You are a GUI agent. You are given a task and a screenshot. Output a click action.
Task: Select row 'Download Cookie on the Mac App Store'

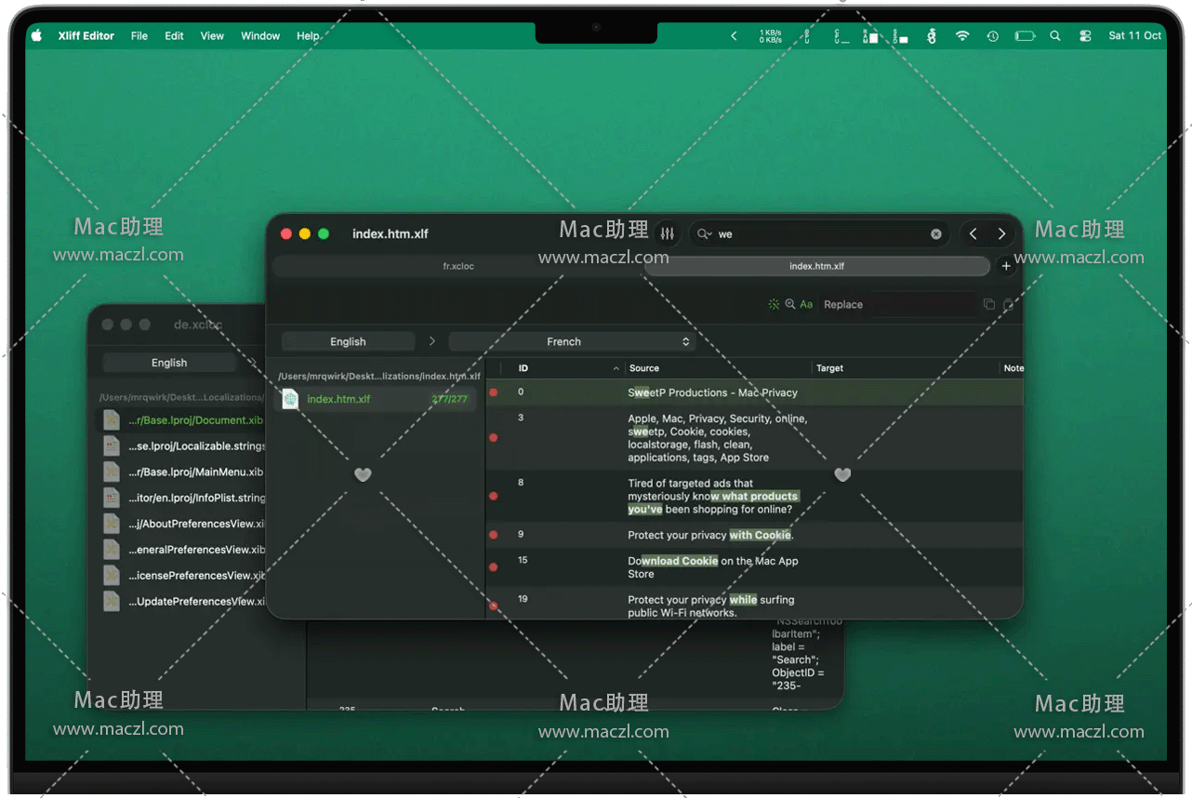(754, 567)
